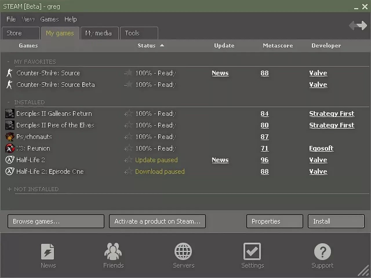Open the Friends icon
The image size is (371, 278).
click(113, 251)
